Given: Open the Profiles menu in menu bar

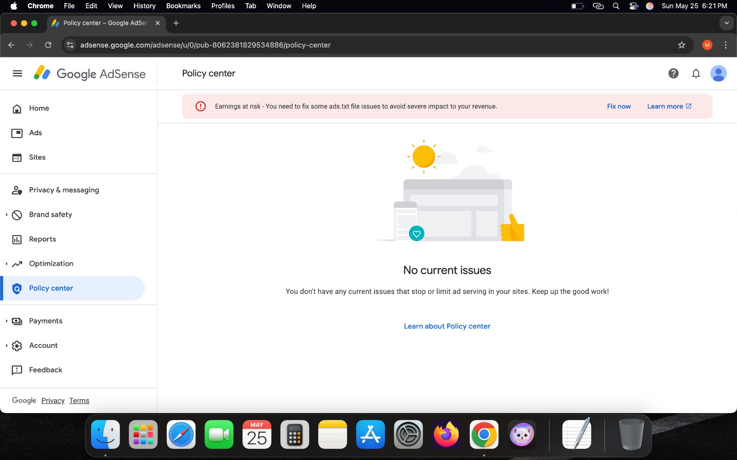Looking at the screenshot, I should (x=223, y=6).
